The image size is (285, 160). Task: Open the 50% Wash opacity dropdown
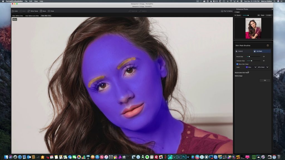tap(263, 67)
